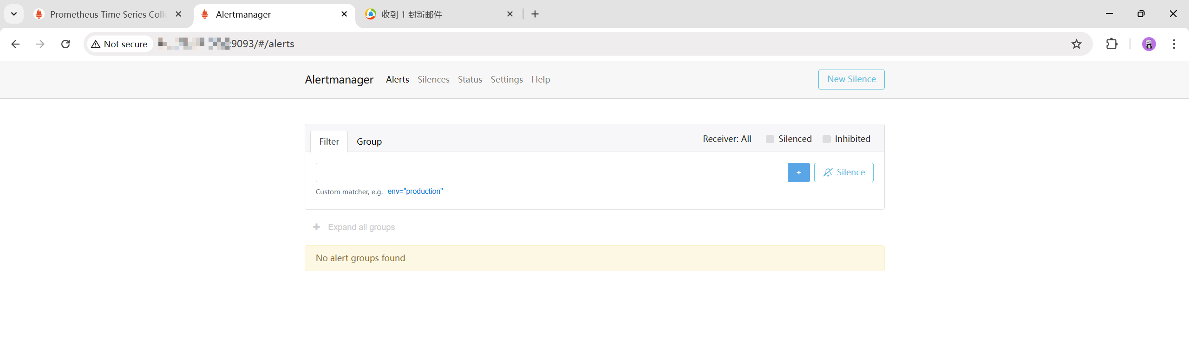This screenshot has height=364, width=1189.
Task: Select the Group tab
Action: [x=369, y=141]
